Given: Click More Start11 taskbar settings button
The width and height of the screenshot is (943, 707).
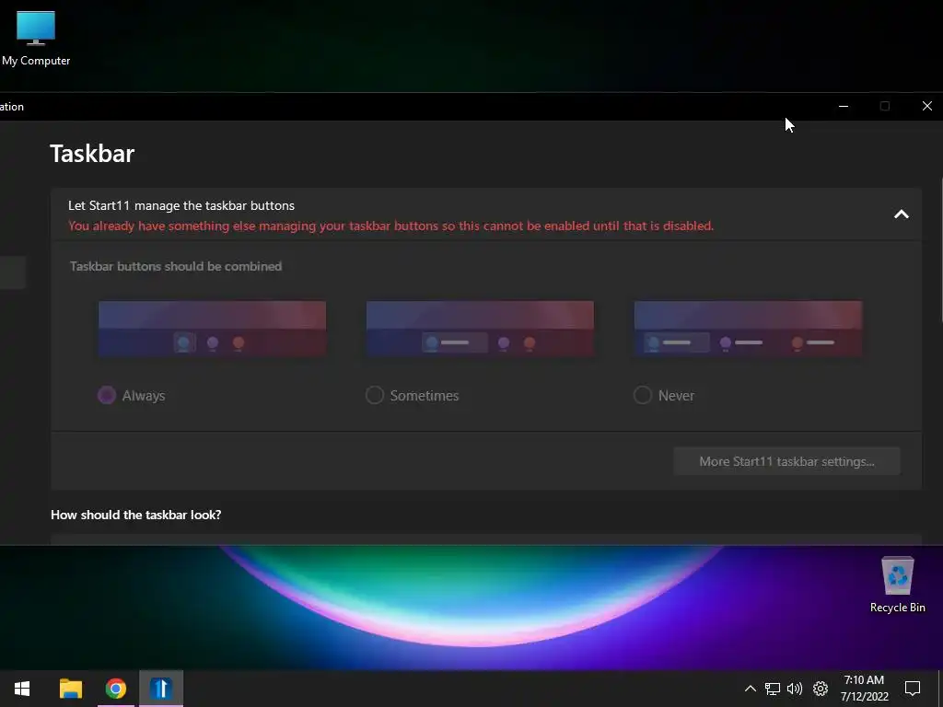Looking at the screenshot, I should pos(786,461).
